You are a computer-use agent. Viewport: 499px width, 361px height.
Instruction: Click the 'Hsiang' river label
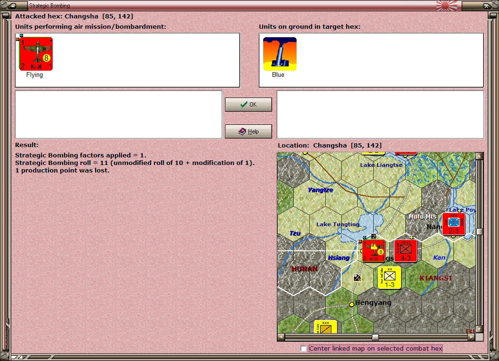[338, 258]
